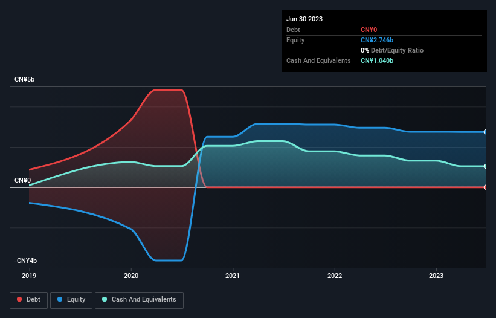This screenshot has width=496, height=318.
Task: Click the CN¥0 y-axis label
Action: pos(23,180)
